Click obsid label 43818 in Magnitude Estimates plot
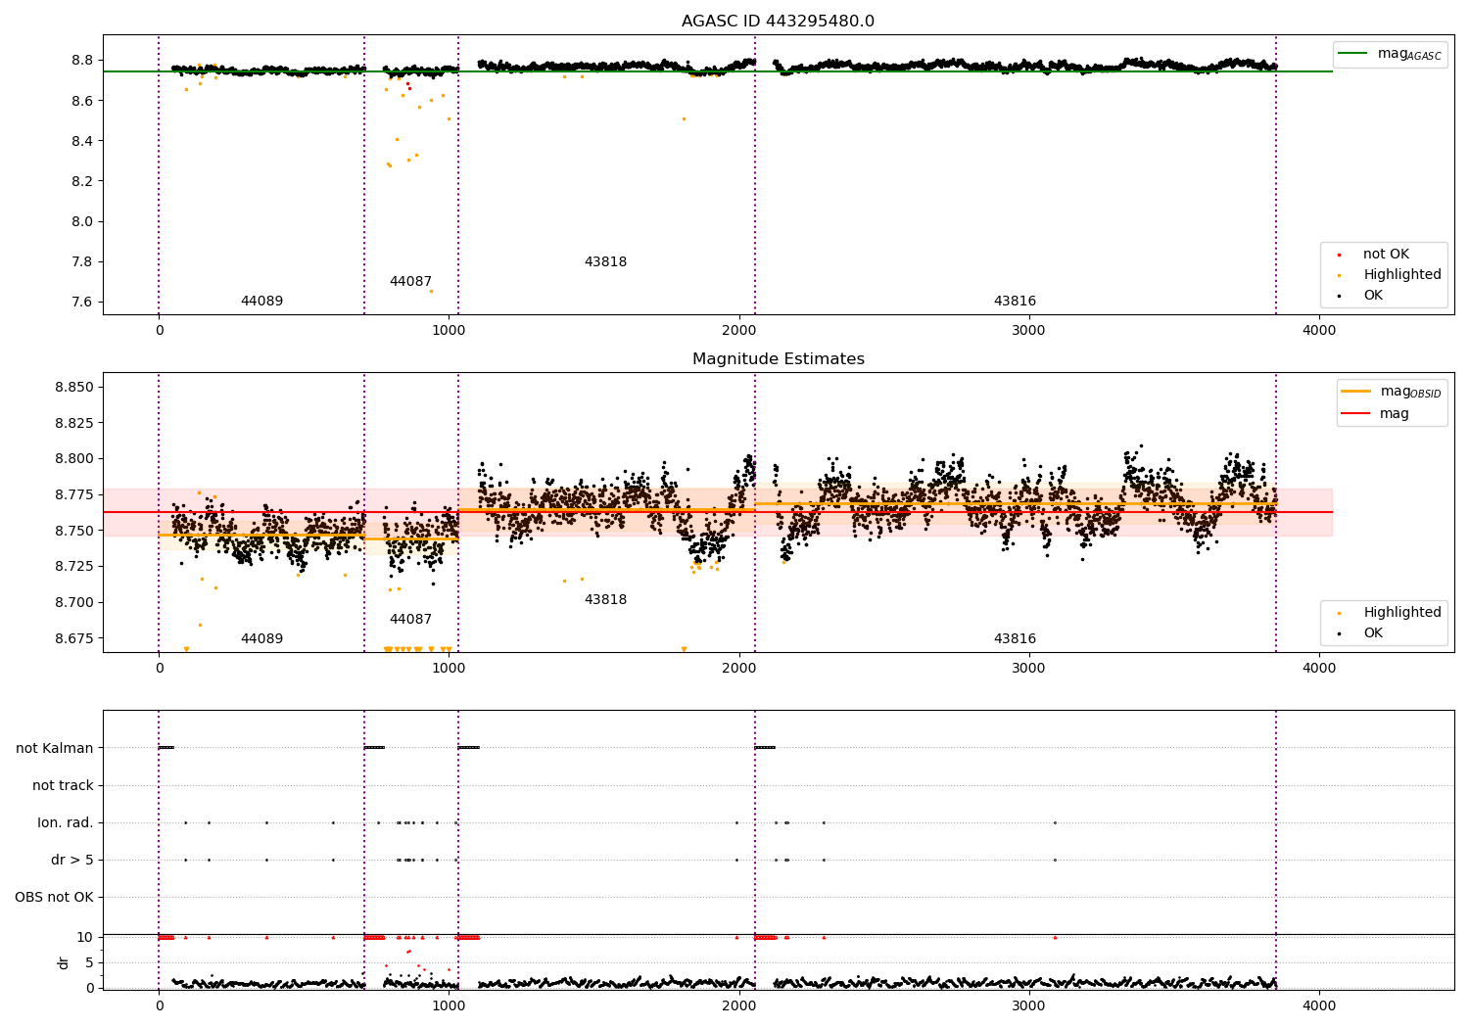 [x=605, y=600]
